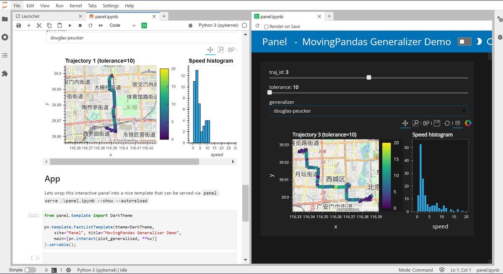The width and height of the screenshot is (503, 274).
Task: Click the notebook vertical scrollbar thumb
Action: pos(246,203)
